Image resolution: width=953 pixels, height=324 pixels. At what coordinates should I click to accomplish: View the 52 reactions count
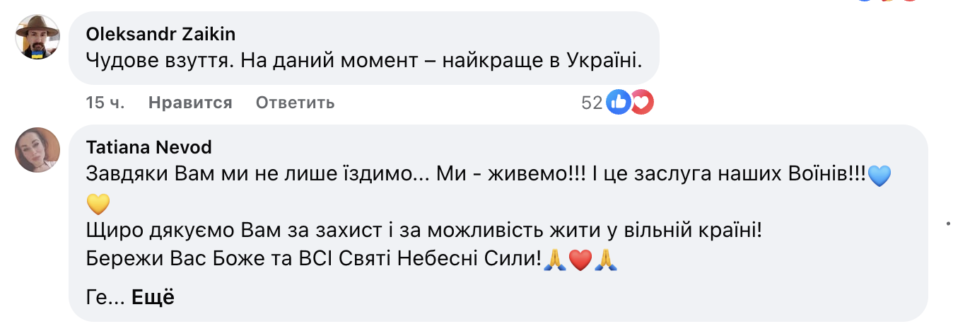(592, 103)
